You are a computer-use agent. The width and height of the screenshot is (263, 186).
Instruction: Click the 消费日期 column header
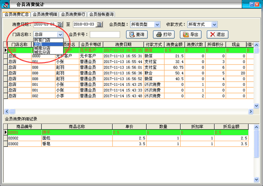[x=123, y=44]
